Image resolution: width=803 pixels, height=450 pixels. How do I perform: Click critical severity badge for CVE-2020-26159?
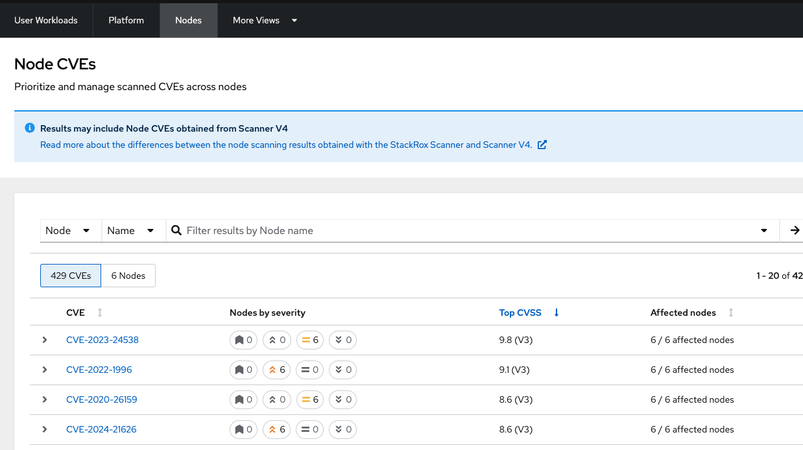pos(243,399)
